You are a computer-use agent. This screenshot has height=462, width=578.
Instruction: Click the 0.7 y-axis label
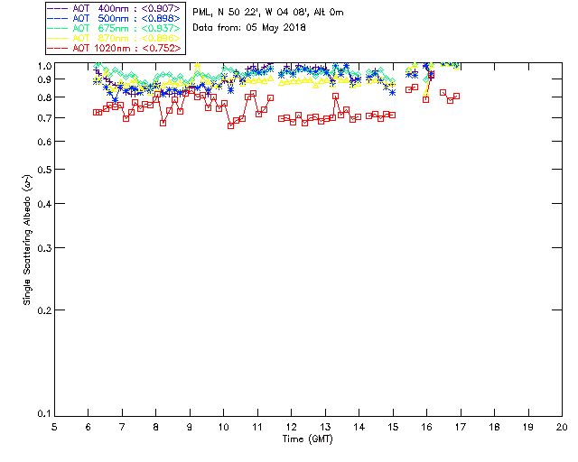click(x=44, y=118)
